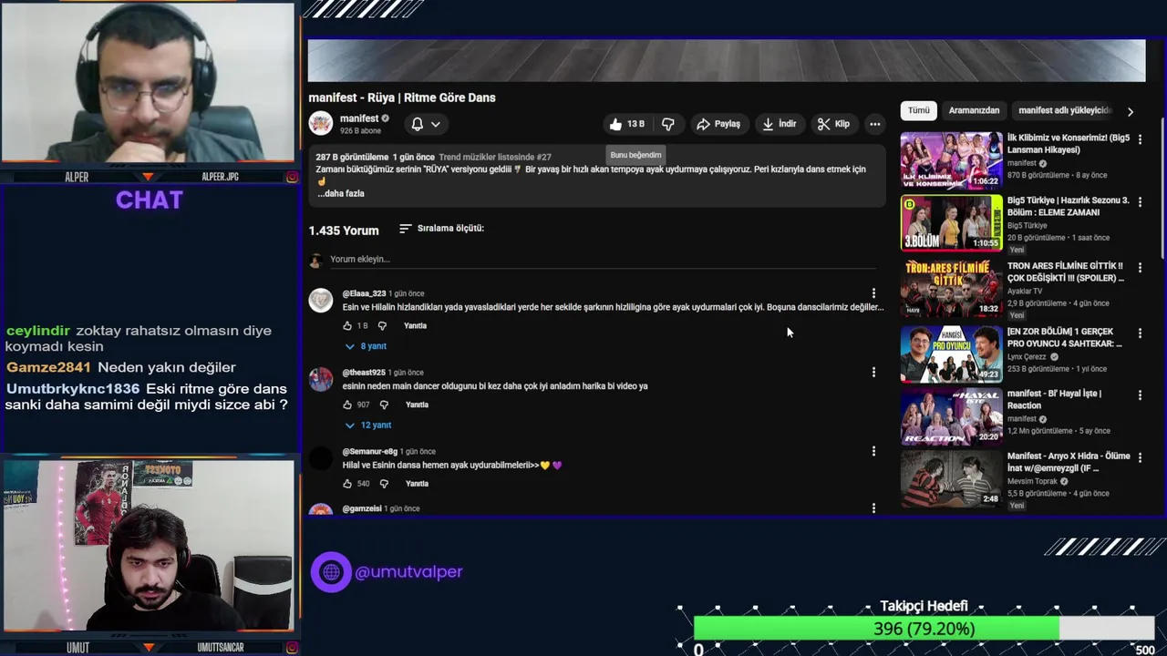
Task: Dislike the @Elaaa_323 comment
Action: 382,325
